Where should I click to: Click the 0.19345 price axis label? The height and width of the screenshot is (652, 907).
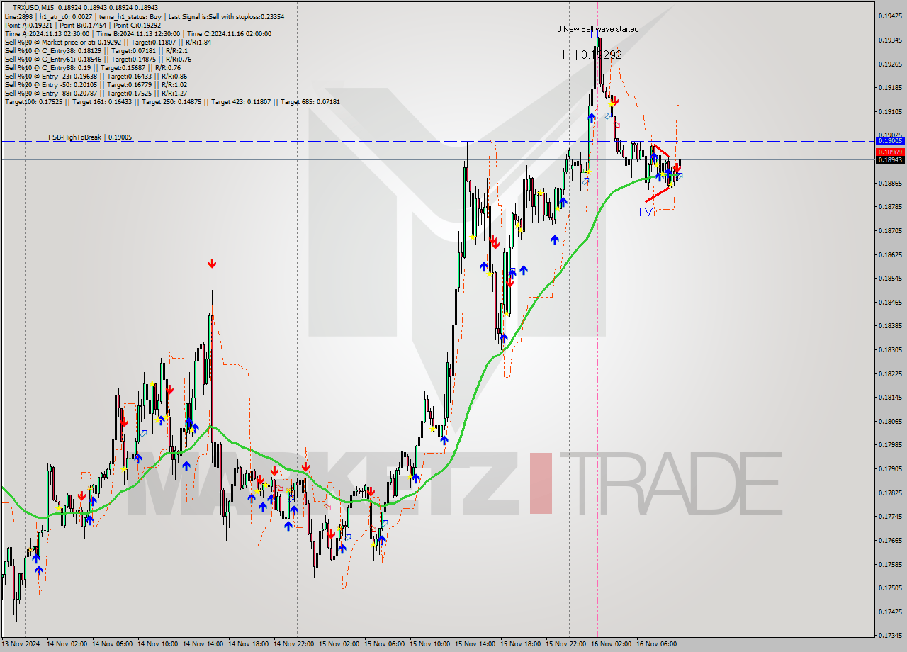coord(890,40)
